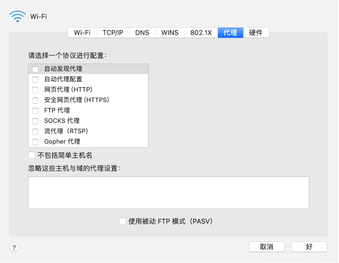Toggle 流代理 (RTSP) checkbox

click(35, 131)
